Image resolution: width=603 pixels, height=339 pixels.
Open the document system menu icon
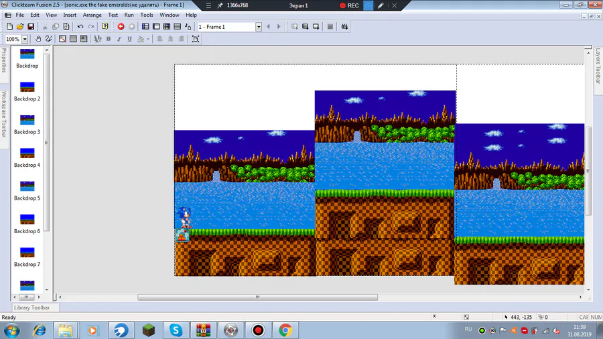(7, 15)
